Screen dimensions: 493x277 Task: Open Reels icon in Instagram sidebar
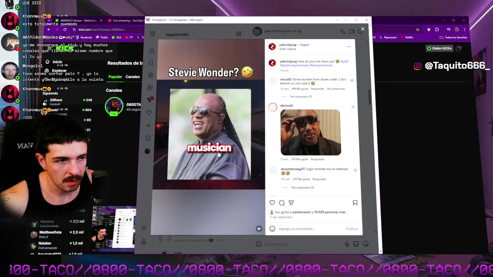click(x=150, y=87)
